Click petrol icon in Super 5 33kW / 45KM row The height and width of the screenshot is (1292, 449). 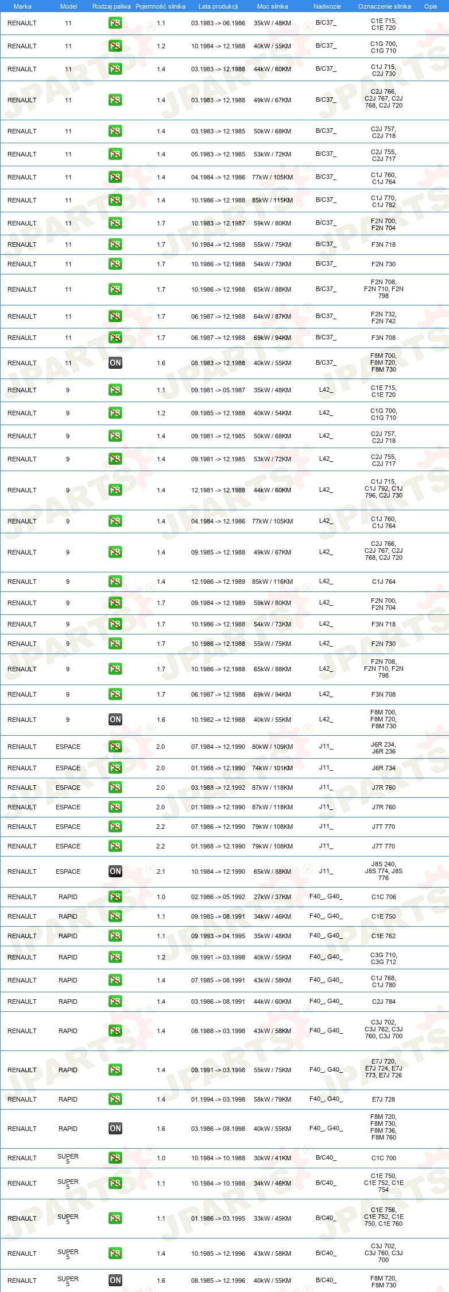[115, 1218]
